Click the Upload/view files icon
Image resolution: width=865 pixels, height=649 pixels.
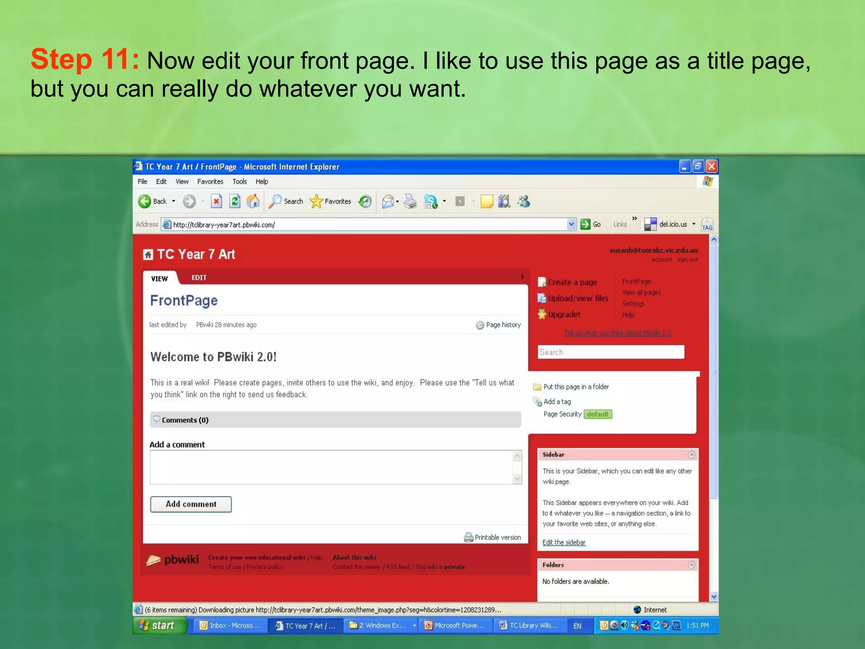[542, 298]
